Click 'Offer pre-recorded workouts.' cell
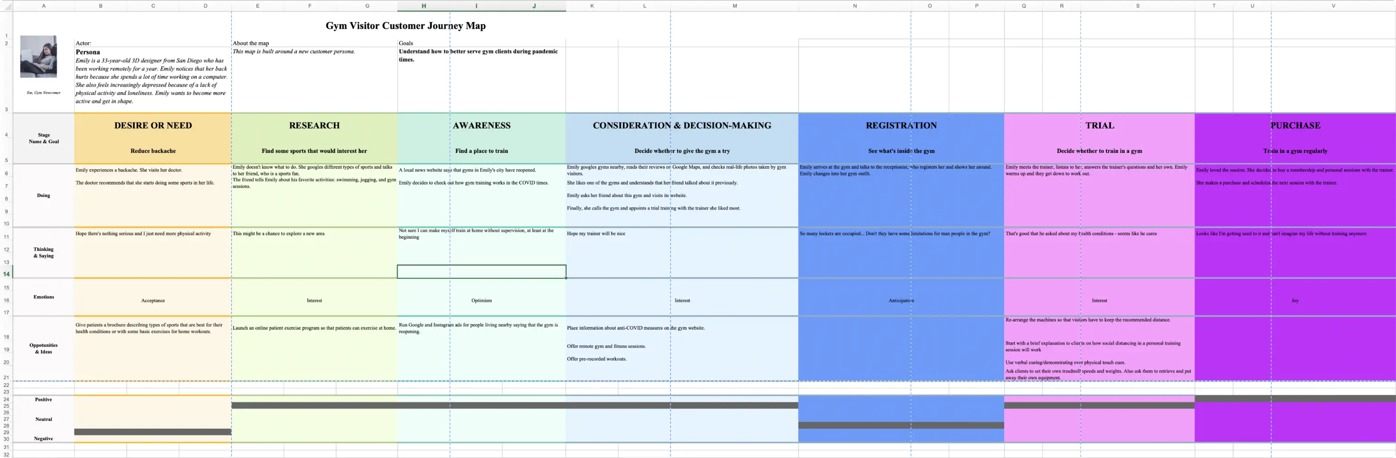Screen dimensions: 1396x458 [596, 359]
